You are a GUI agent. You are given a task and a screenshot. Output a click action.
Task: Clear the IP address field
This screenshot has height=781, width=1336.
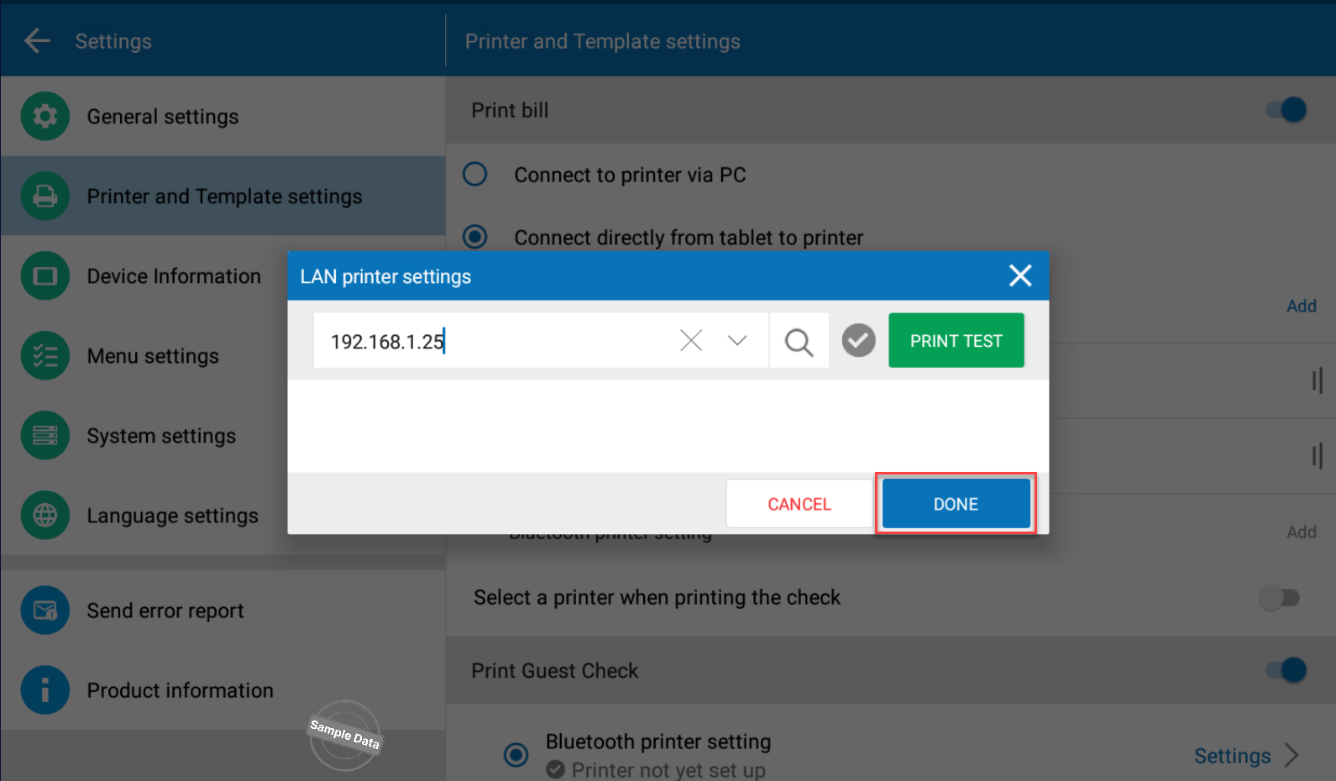[x=691, y=340]
